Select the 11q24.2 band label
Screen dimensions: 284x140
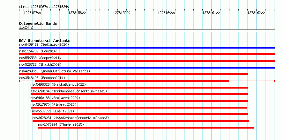coord(26,28)
